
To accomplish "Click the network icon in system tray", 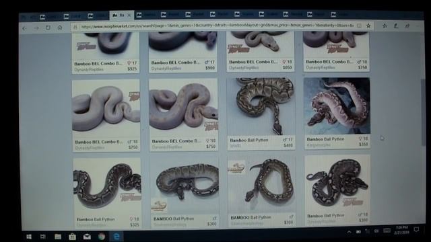I will (x=368, y=231).
